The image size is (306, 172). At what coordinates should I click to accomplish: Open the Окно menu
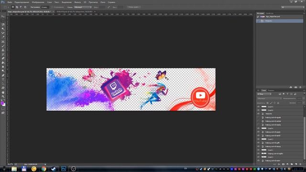(x=103, y=2)
